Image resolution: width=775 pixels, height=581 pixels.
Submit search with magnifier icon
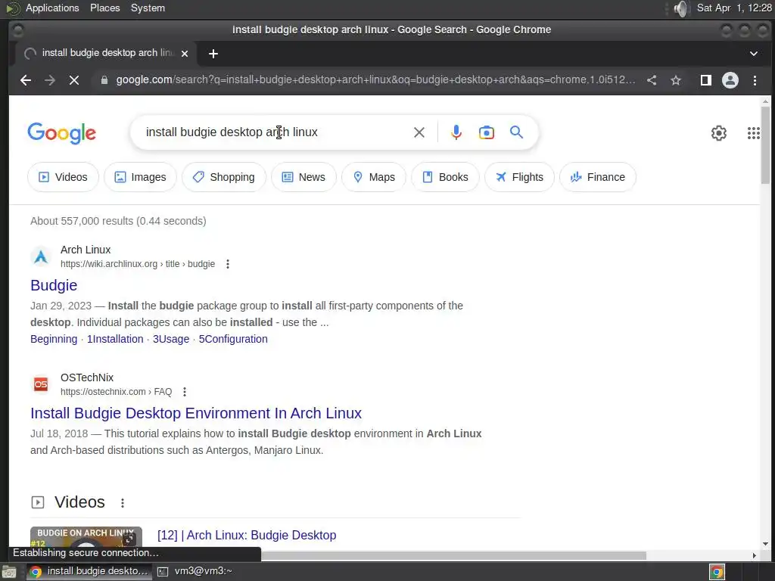[x=516, y=132]
